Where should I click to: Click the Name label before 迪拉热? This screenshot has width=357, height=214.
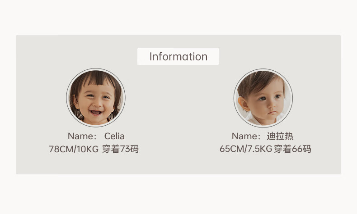point(246,136)
